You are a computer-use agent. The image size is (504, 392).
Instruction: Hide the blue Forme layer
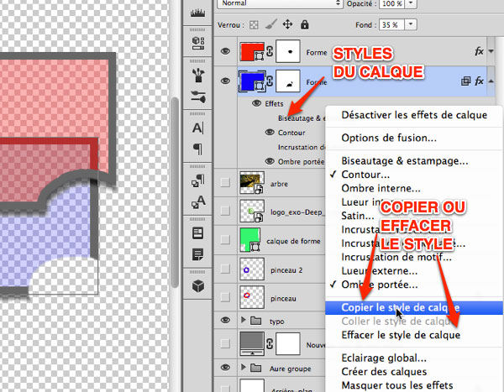[x=225, y=81]
